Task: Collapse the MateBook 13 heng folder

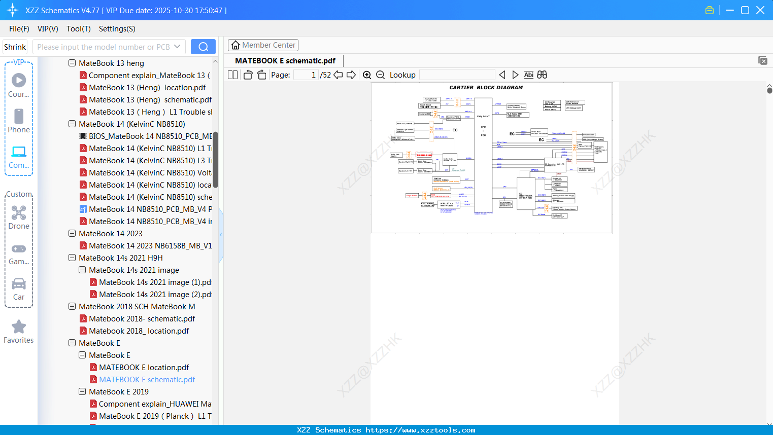Action: tap(72, 63)
